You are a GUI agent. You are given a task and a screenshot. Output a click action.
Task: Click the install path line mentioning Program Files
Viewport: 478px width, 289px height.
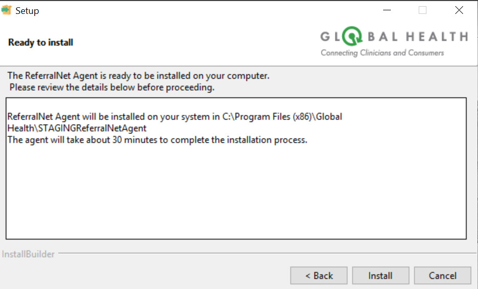pyautogui.click(x=175, y=117)
